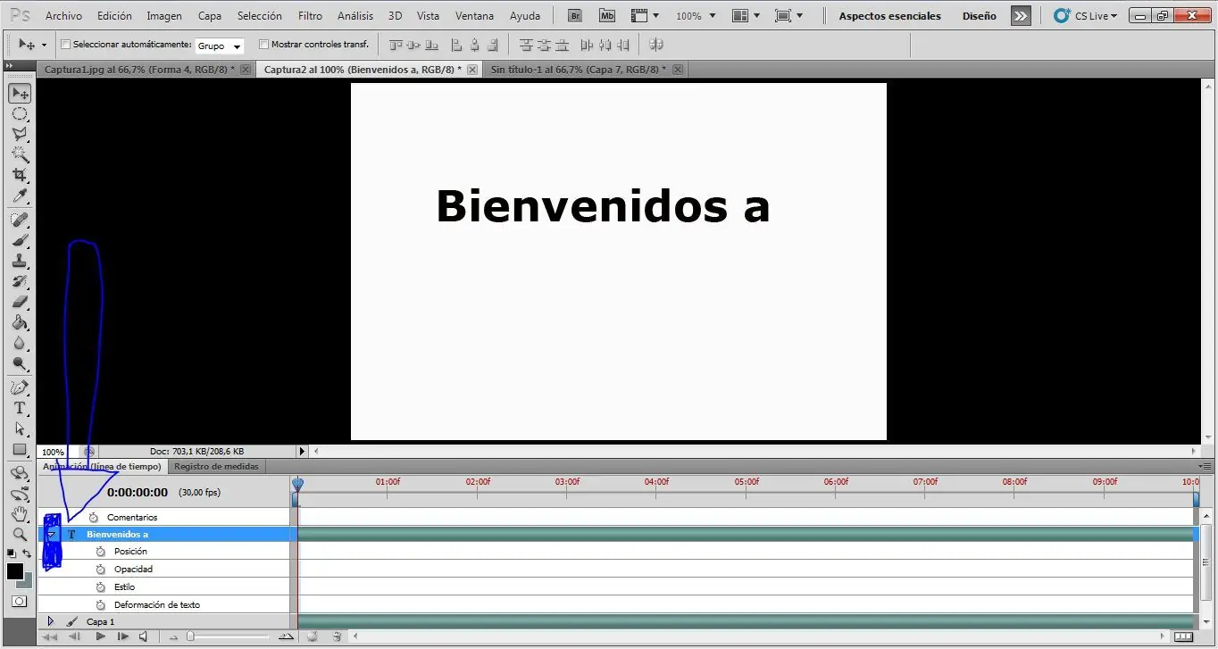Screen dimensions: 1218x649
Task: Open the Grupo auto-select dropdown
Action: pyautogui.click(x=219, y=46)
